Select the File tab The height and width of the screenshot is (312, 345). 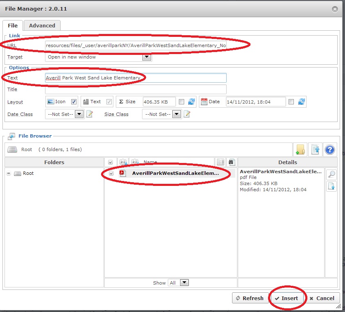[13, 25]
